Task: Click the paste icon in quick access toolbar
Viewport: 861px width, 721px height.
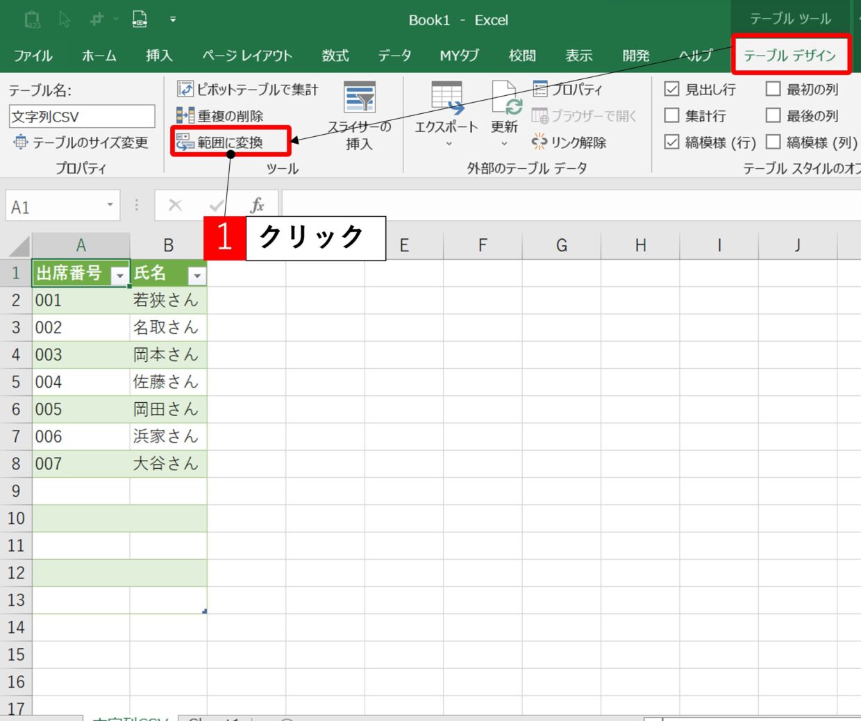Action: point(32,19)
